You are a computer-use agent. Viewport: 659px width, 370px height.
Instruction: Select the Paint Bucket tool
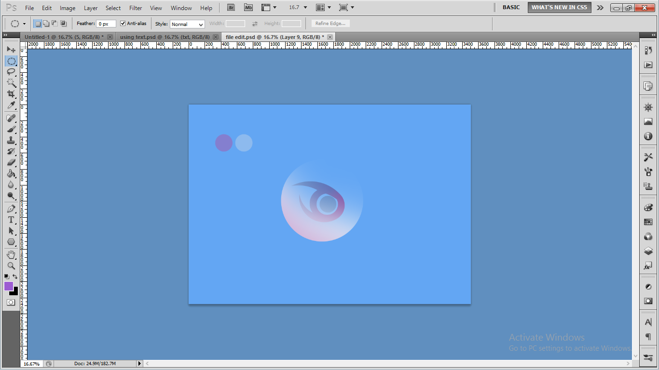[11, 173]
